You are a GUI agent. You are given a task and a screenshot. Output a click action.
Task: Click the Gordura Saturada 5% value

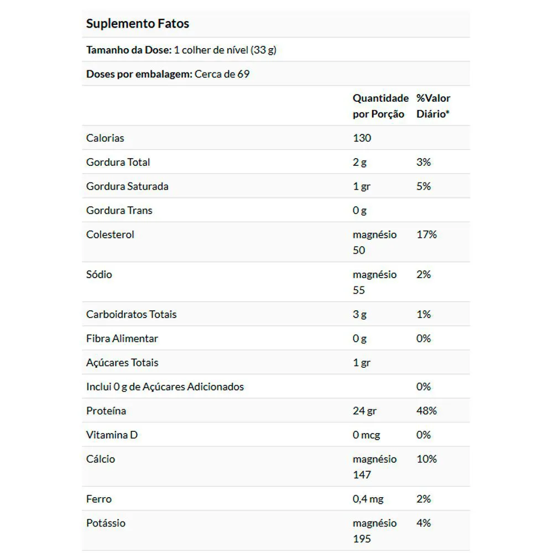click(424, 186)
